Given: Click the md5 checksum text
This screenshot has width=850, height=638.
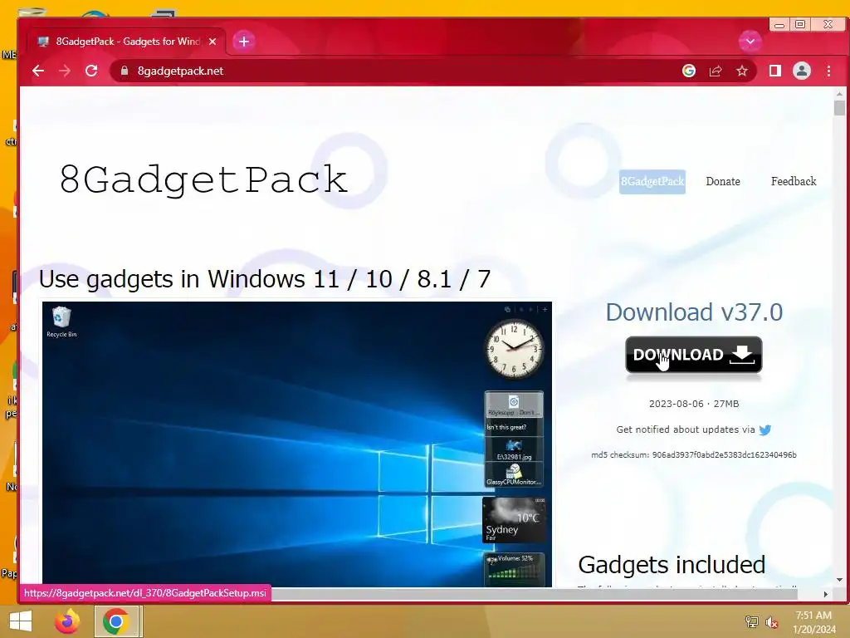Looking at the screenshot, I should pos(694,454).
